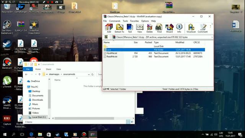Expand Explorer address bar history dropdown
The image size is (245, 138).
pos(89,74)
